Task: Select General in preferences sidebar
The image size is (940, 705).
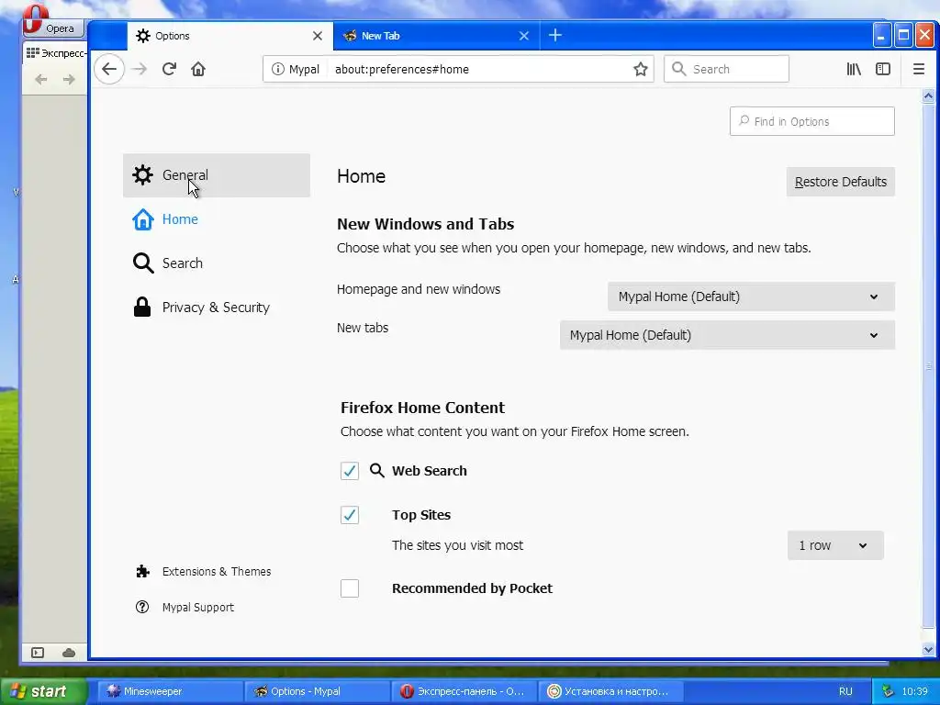Action: pyautogui.click(x=217, y=175)
